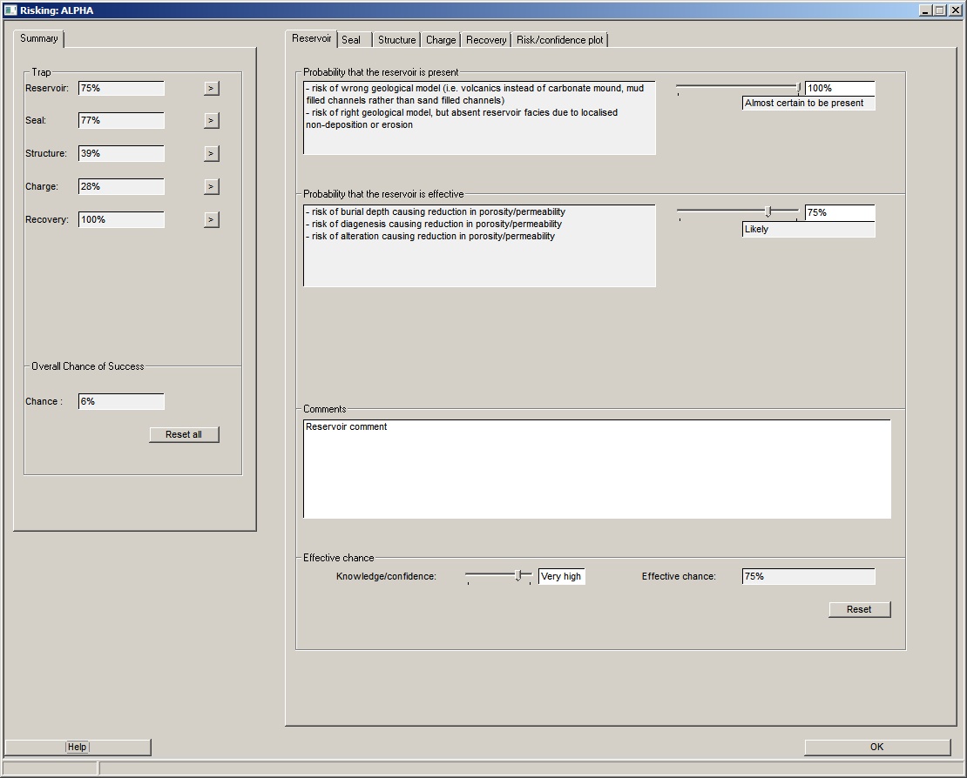Viewport: 967px width, 778px height.
Task: Show the Risk/confidence plot tab
Action: coord(559,40)
